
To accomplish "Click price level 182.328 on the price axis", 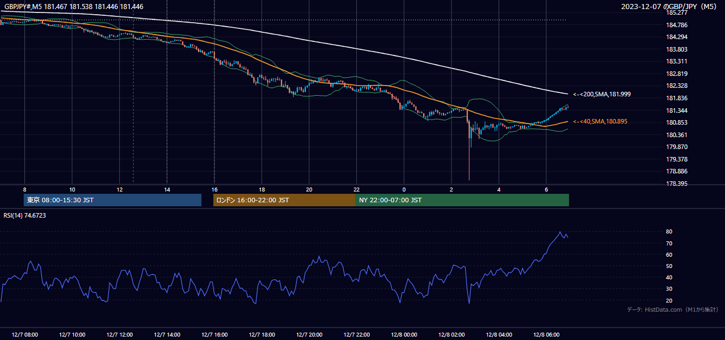I will pos(677,86).
